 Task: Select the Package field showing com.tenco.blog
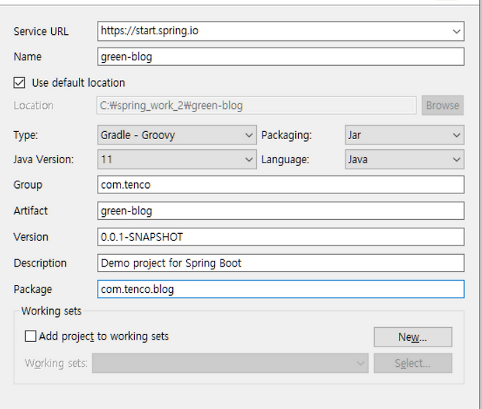click(241, 289)
